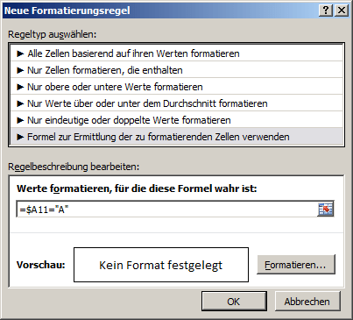Click the cell range selector icon in formula box
Image resolution: width=353 pixels, height=320 pixels.
[x=325, y=210]
